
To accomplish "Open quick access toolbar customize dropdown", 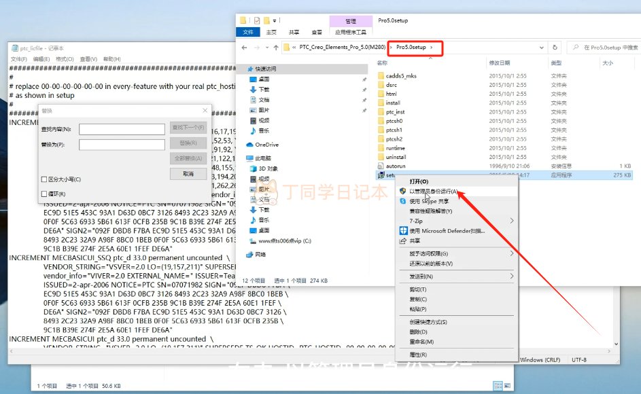I will [275, 20].
